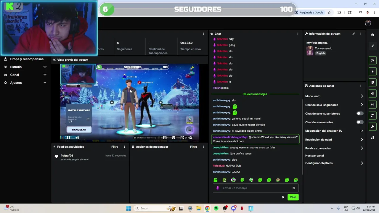Screen dimensions: 379x213
Task: Pause the stream preview video
Action: 68,138
